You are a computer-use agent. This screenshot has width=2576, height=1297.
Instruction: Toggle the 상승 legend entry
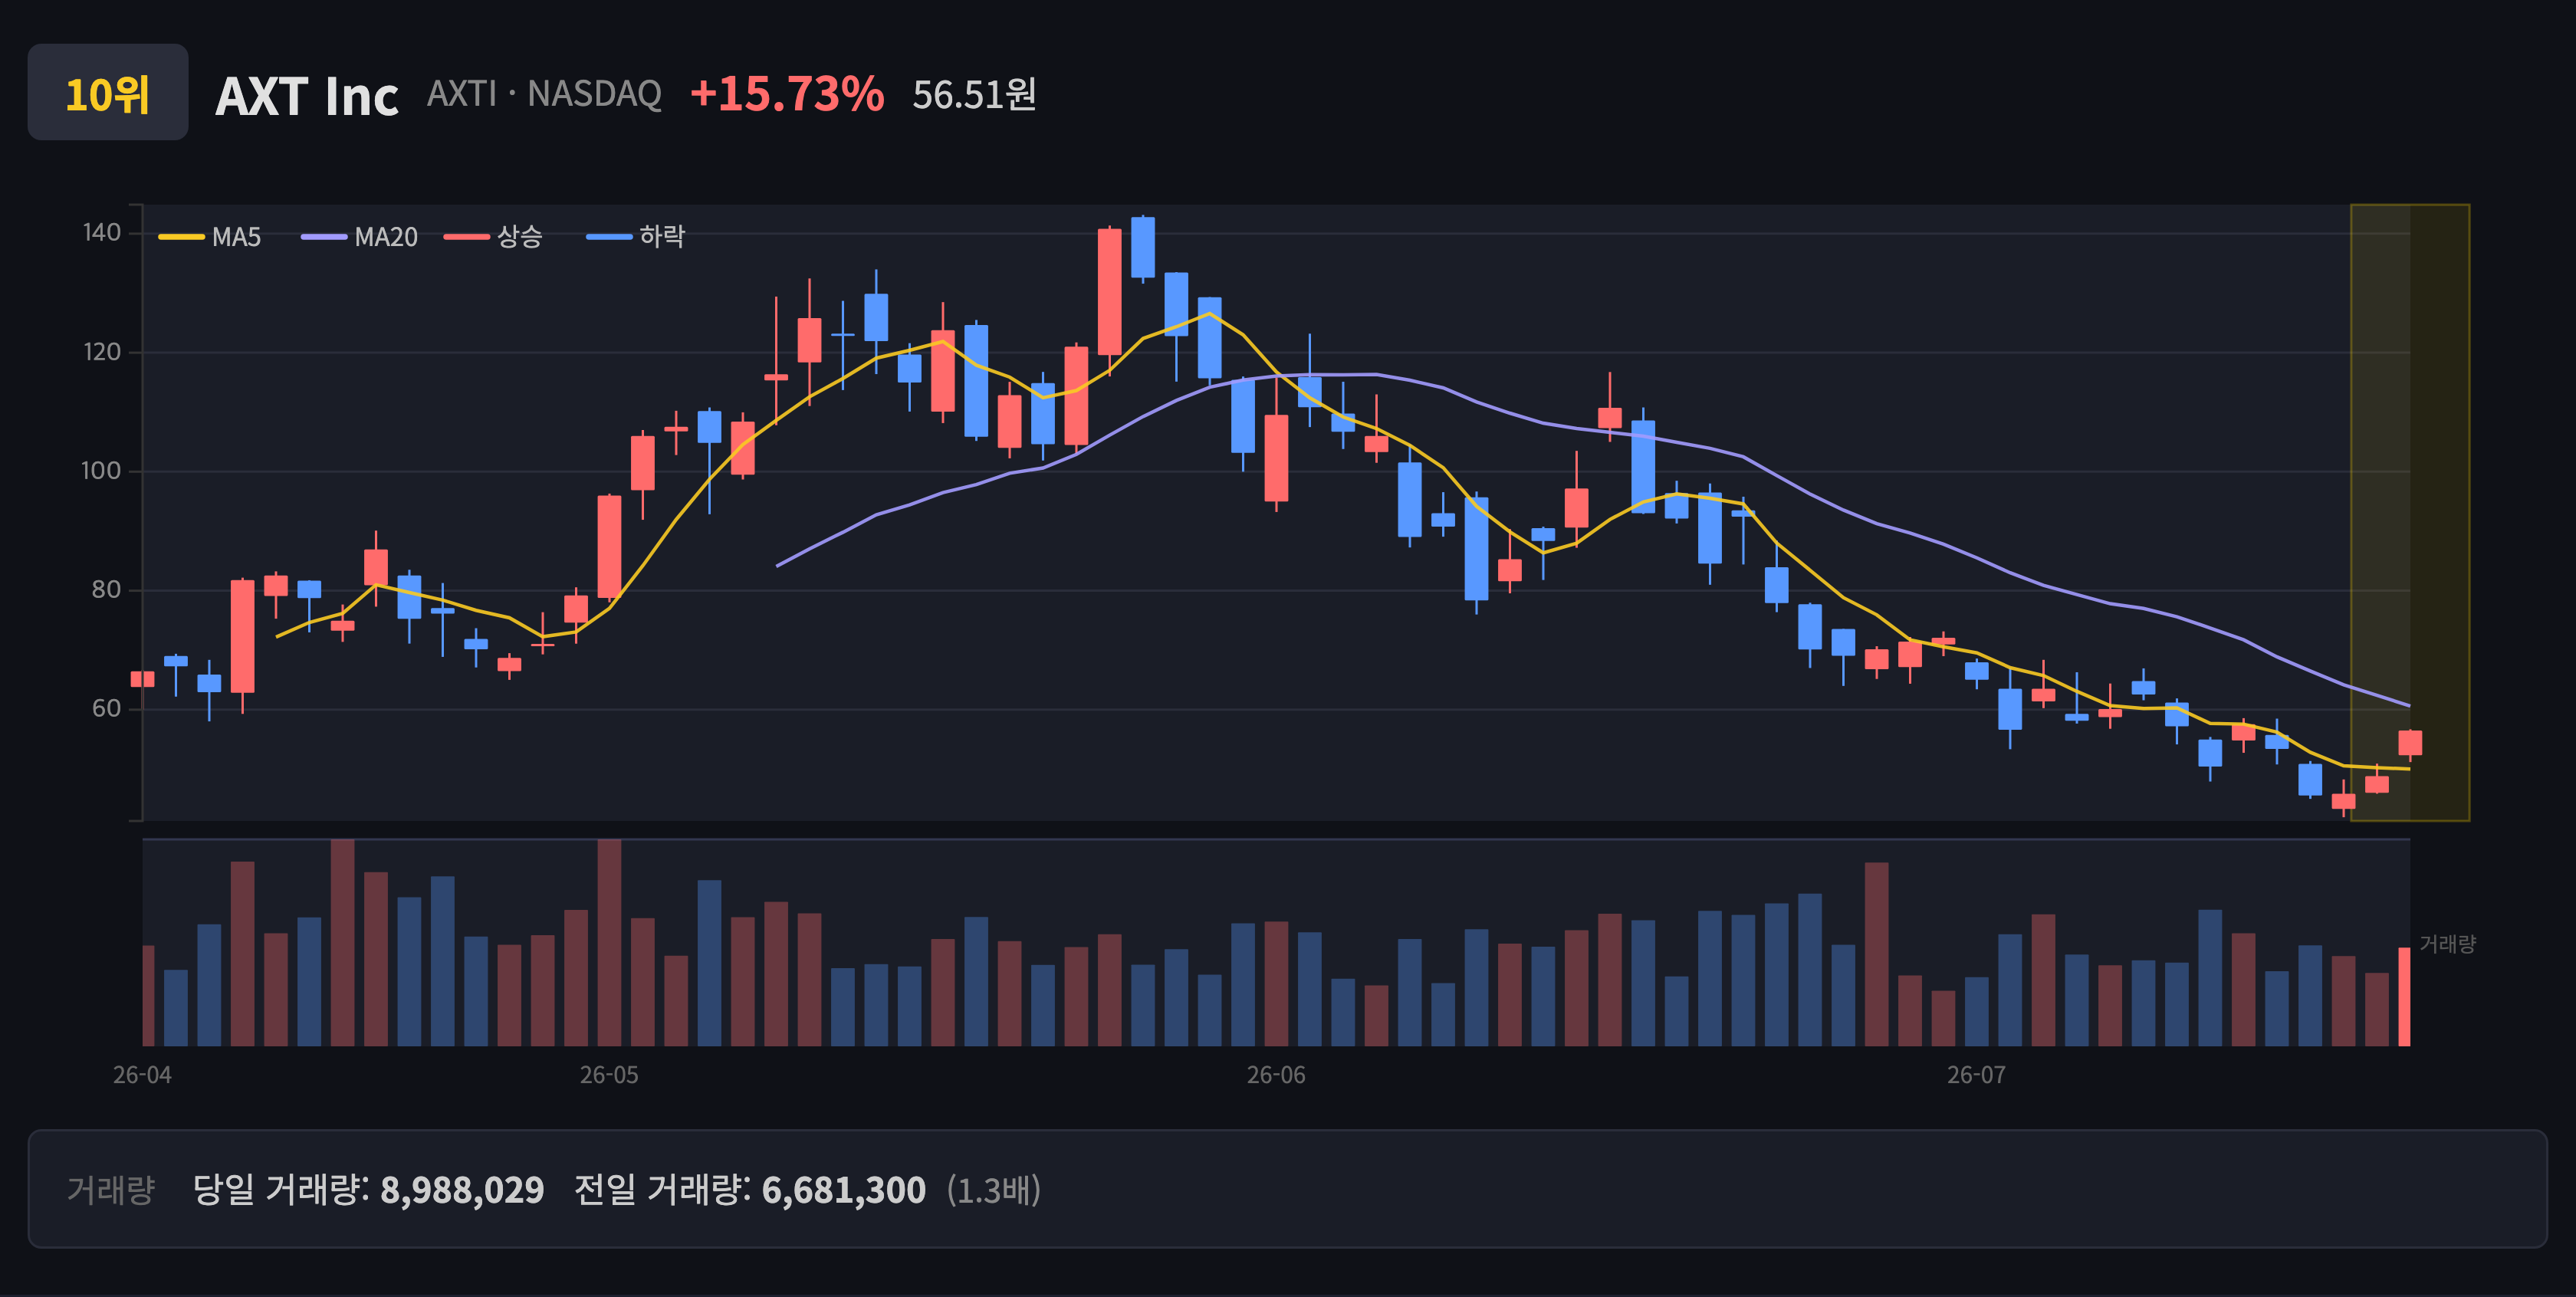click(x=493, y=237)
